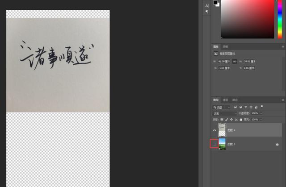Filter layers by adjustment layers icon
Image resolution: width=286 pixels, height=187 pixels.
coord(240,107)
